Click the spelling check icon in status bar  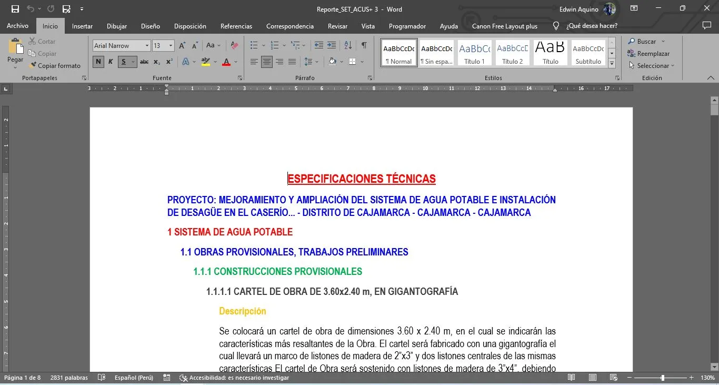point(102,378)
